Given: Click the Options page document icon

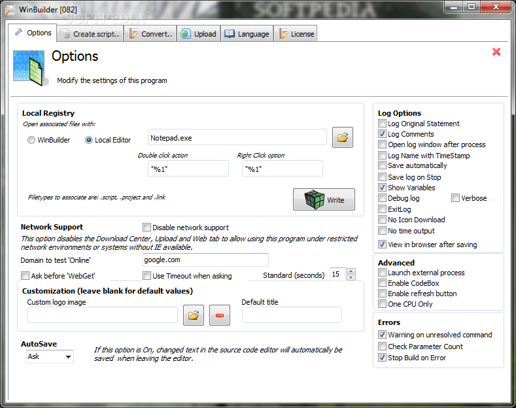Looking at the screenshot, I should coord(29,68).
